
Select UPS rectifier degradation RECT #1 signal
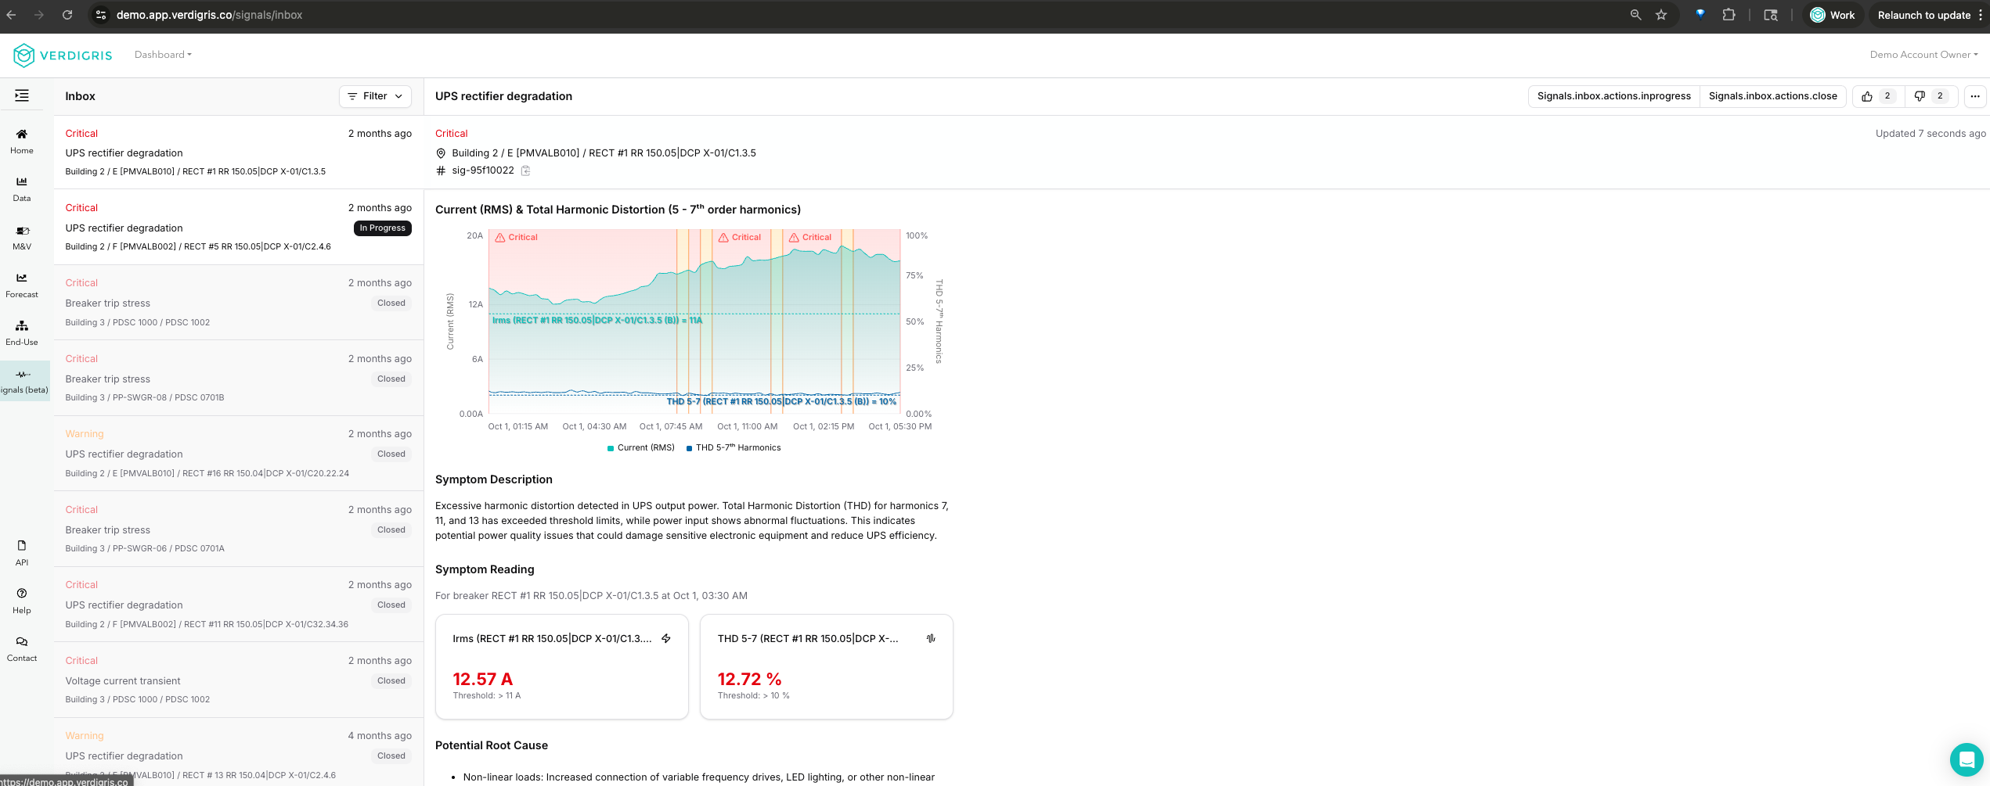pyautogui.click(x=239, y=153)
